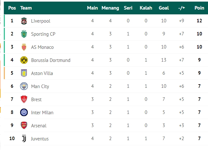This screenshot has width=208, height=150.
Task: Open the Juventus team name link
Action: point(40,139)
